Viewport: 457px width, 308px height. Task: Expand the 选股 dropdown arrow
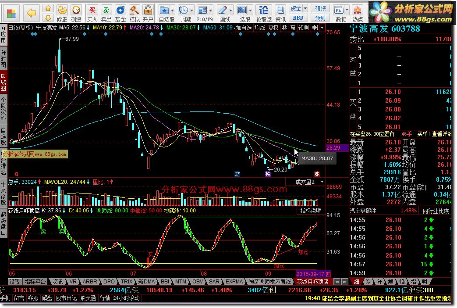(x=250, y=11)
